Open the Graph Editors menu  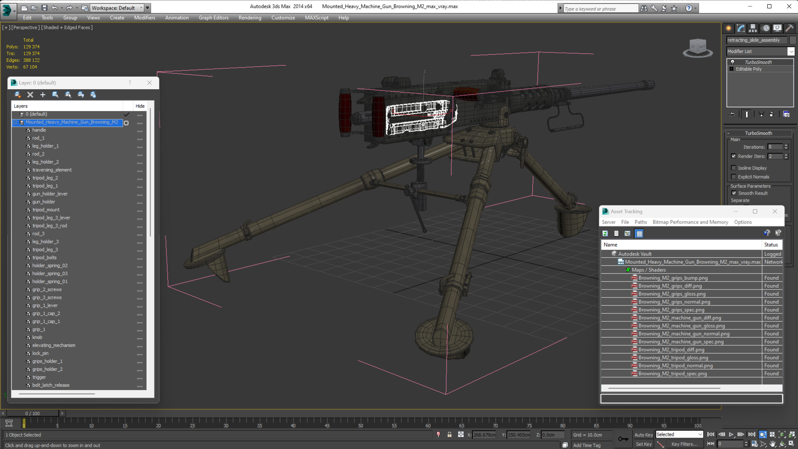coord(213,18)
